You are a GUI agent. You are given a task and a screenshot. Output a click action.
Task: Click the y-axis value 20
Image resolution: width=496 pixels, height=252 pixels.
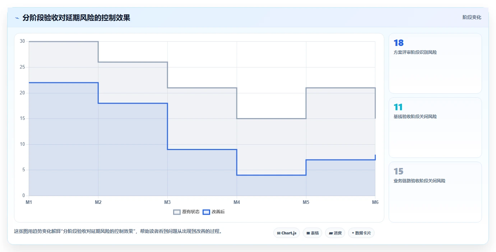22,93
